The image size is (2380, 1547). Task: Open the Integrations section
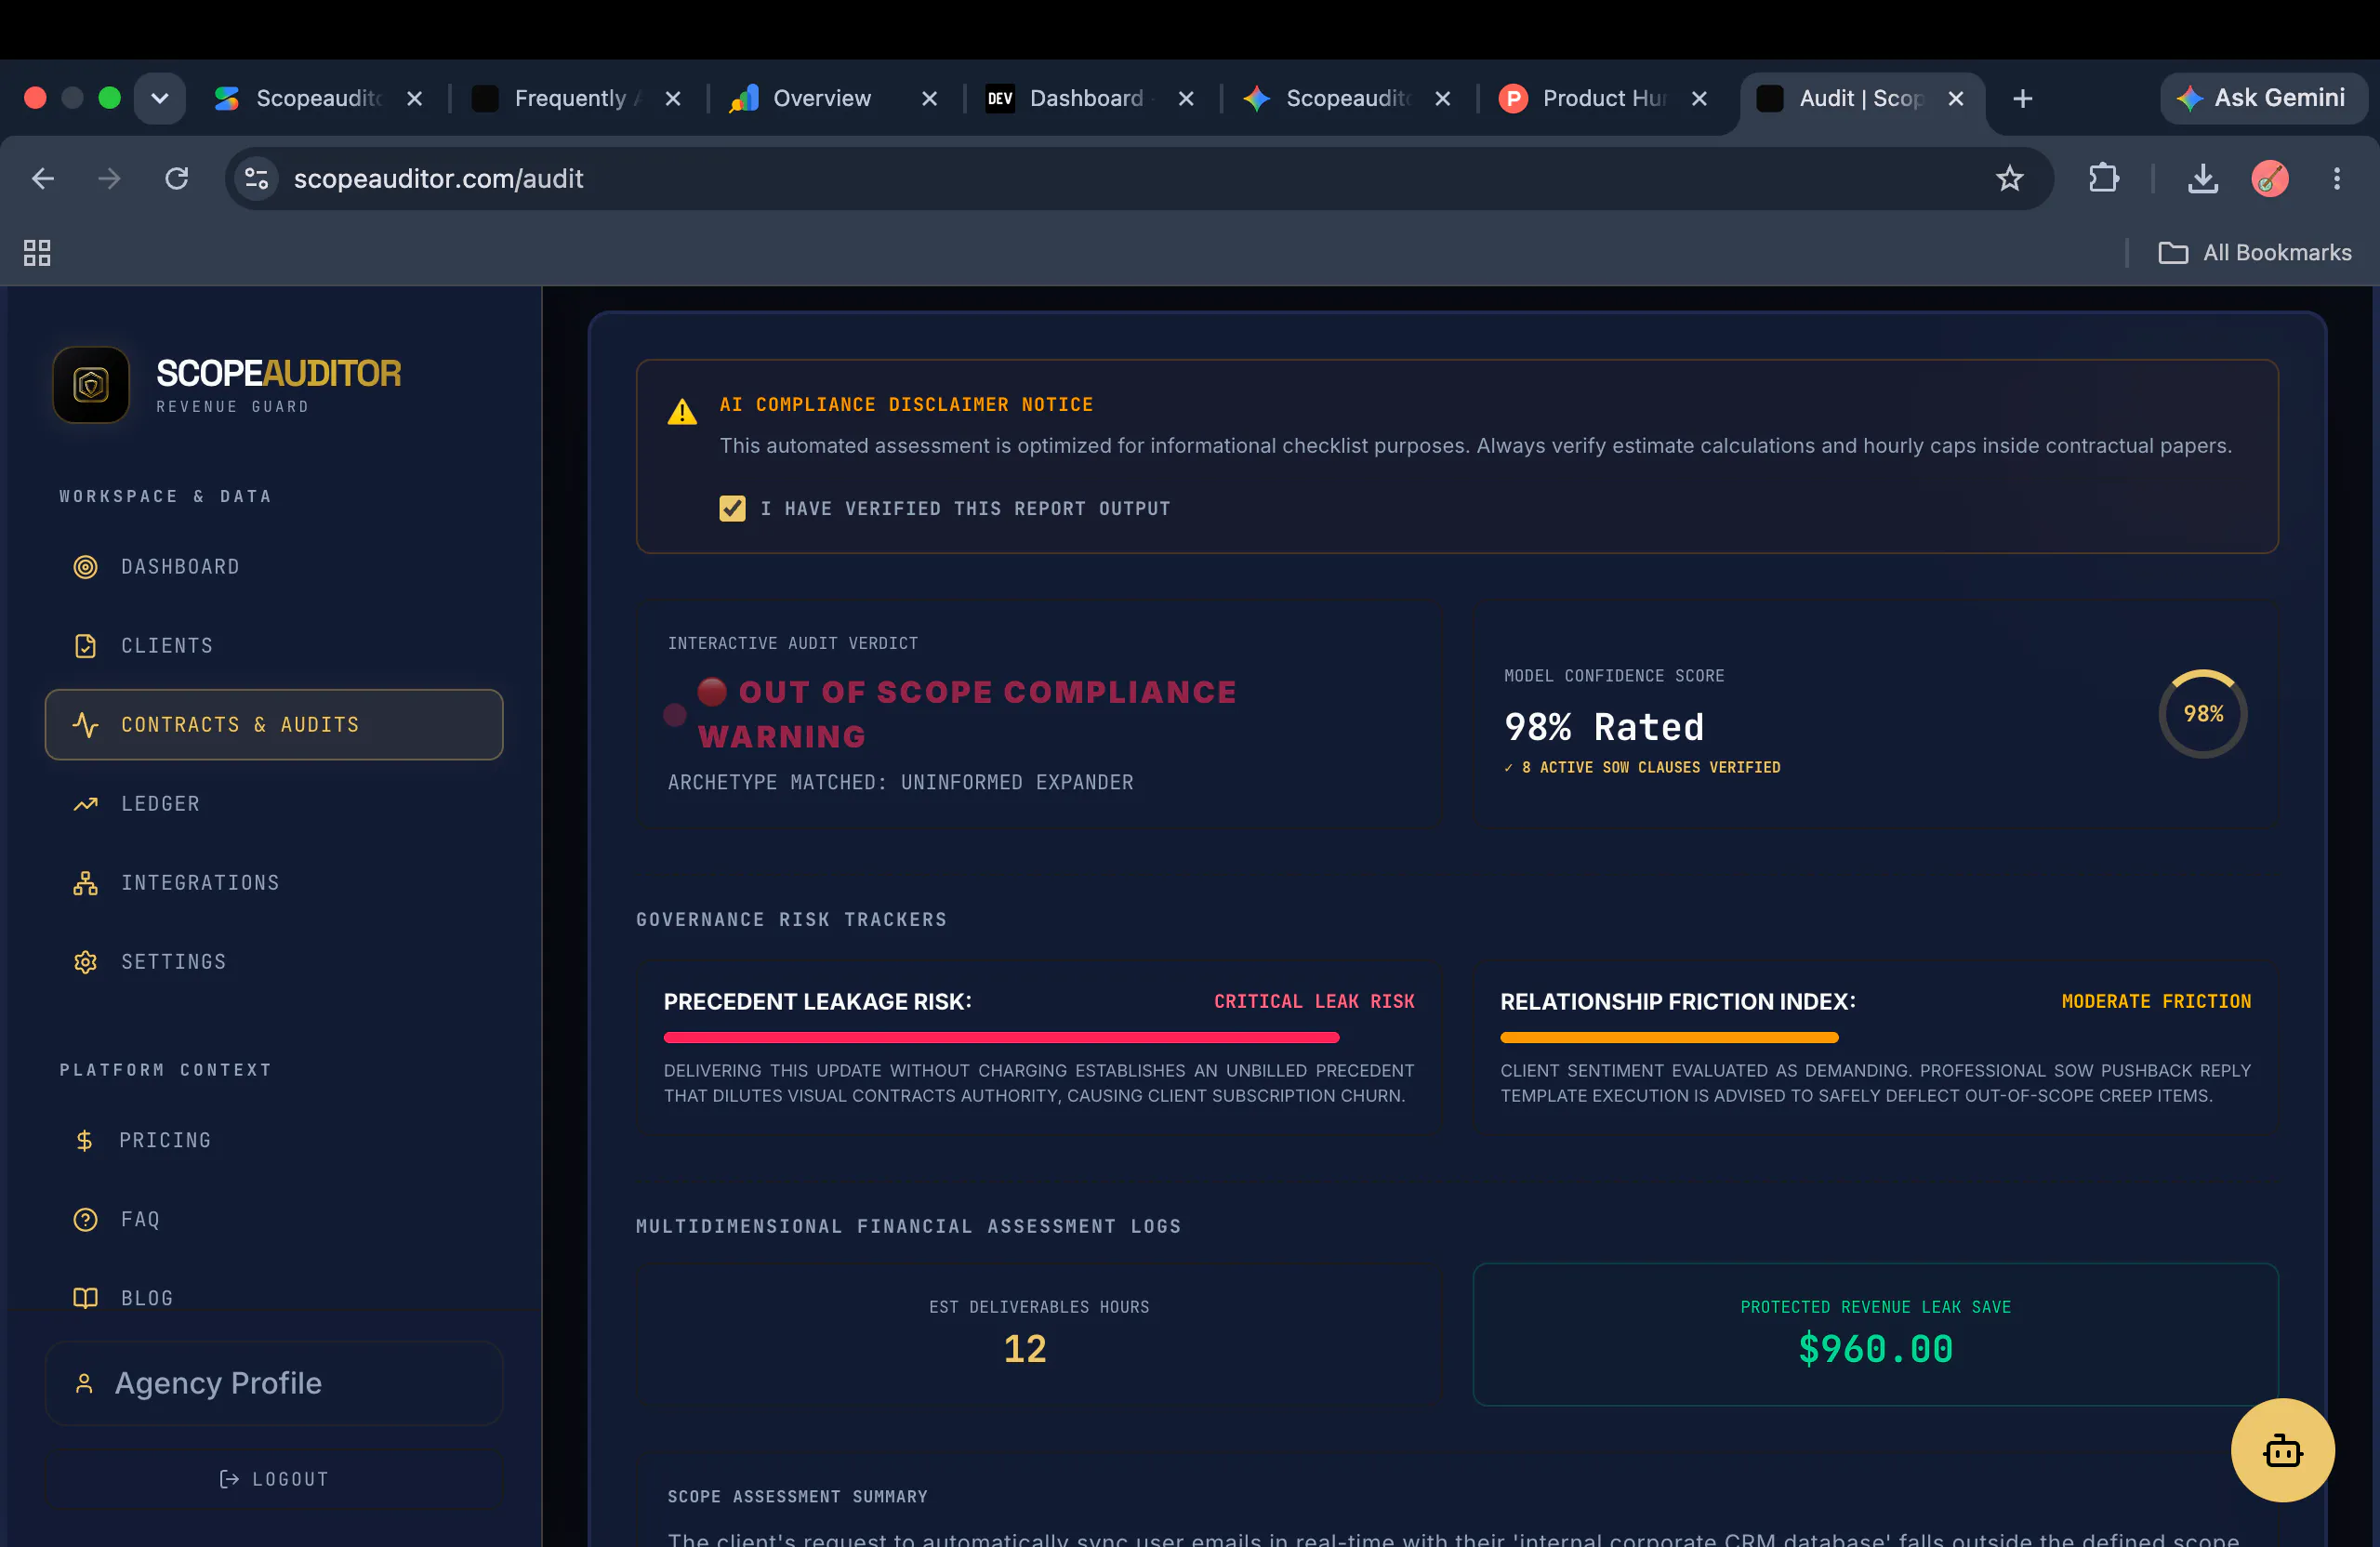pos(273,883)
